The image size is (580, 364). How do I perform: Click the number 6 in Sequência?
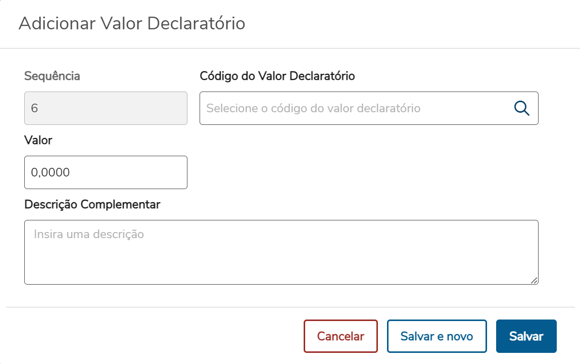point(34,108)
